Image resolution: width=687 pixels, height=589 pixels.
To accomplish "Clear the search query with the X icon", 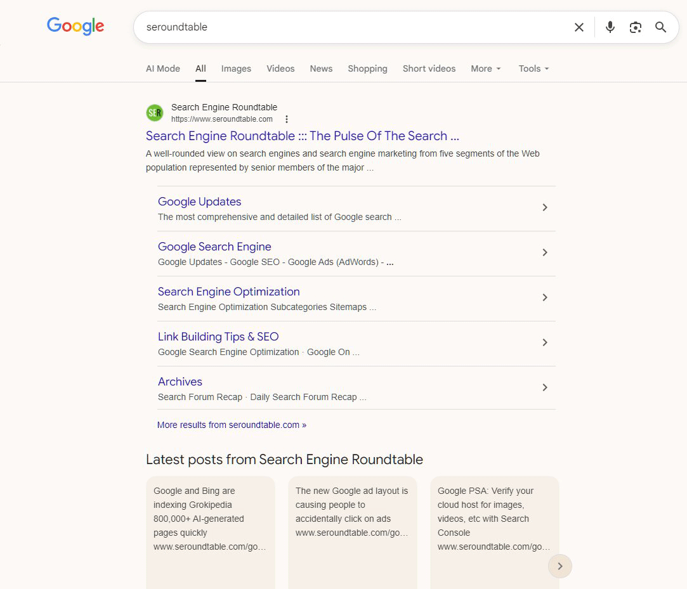I will tap(579, 27).
